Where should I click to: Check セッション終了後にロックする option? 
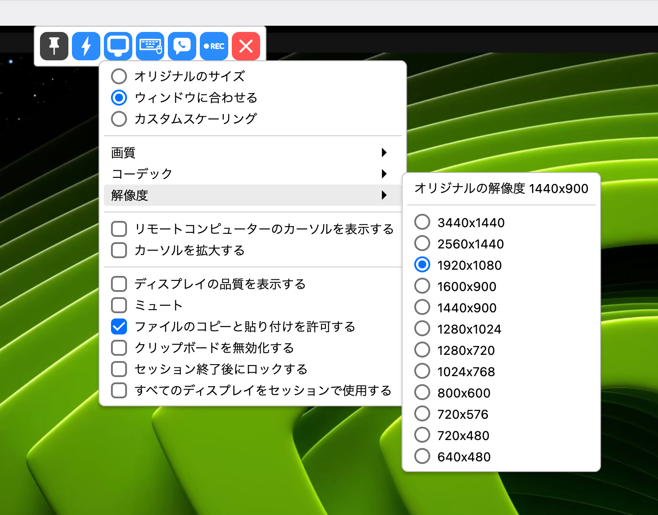pyautogui.click(x=119, y=369)
